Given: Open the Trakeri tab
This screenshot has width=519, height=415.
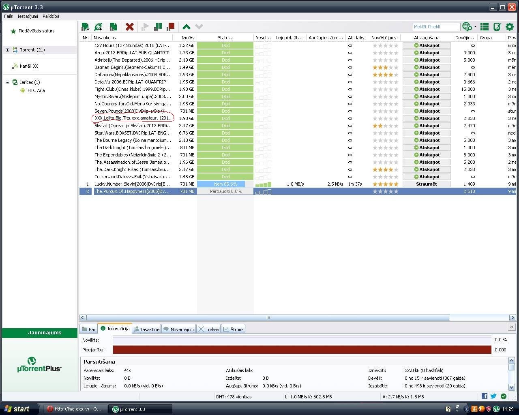Looking at the screenshot, I should tap(208, 329).
